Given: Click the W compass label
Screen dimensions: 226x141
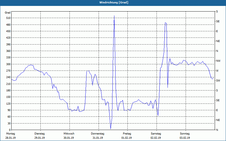Looking at the screenshot, I should [x=217, y=71].
